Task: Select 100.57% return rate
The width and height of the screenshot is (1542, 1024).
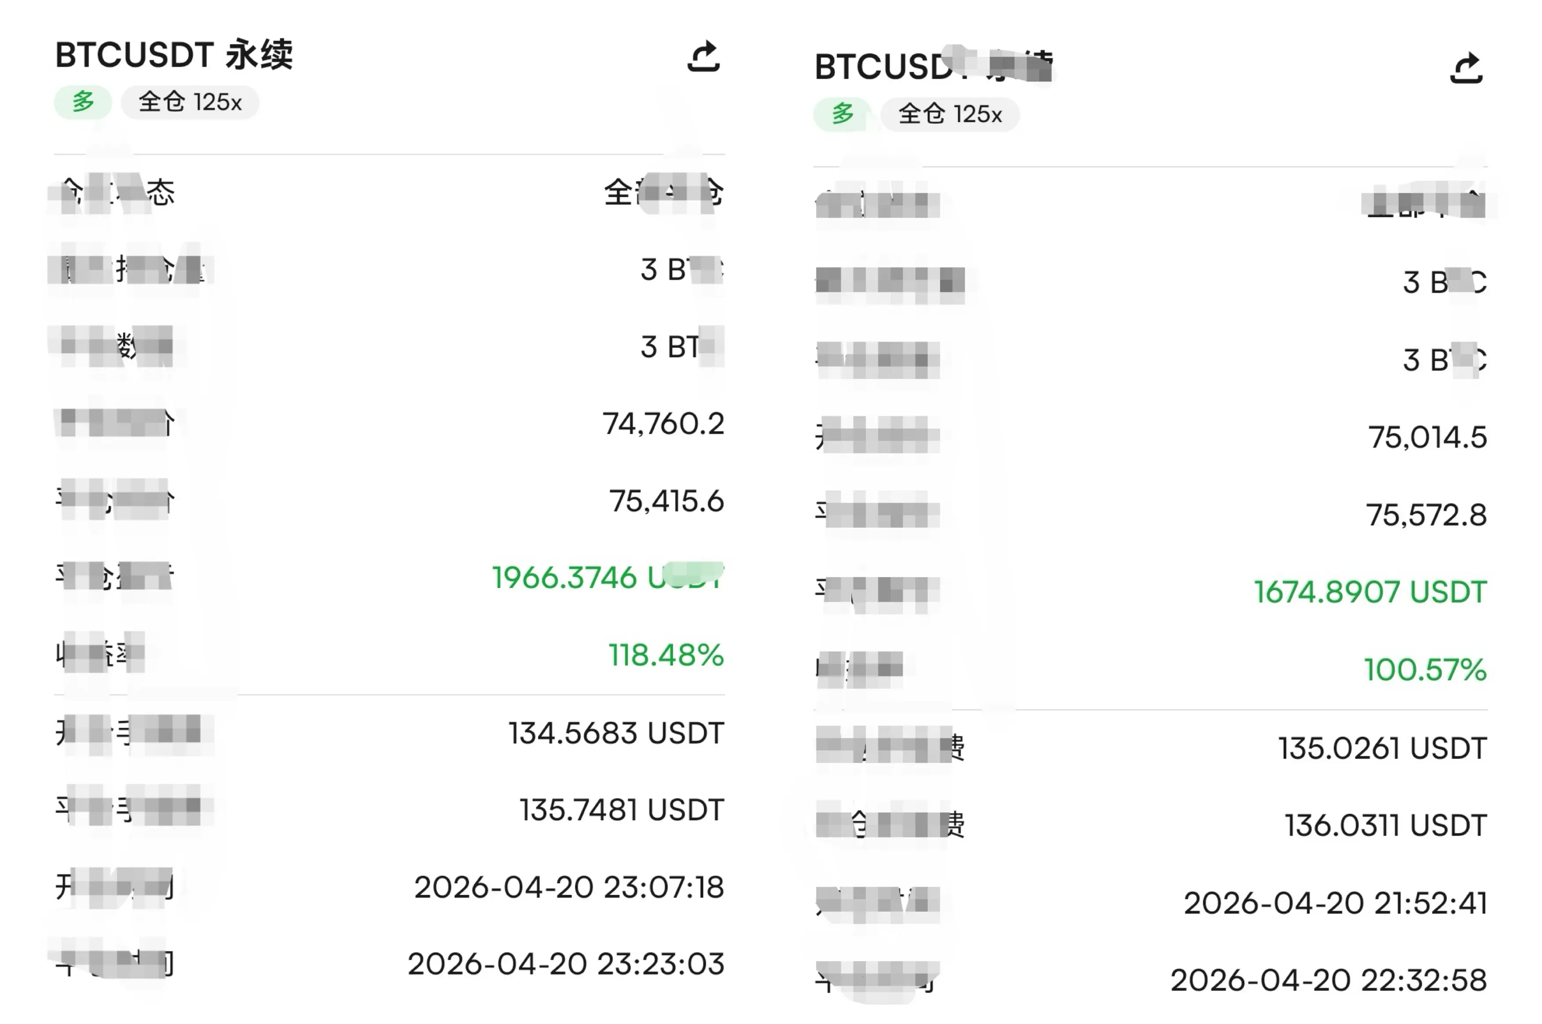Action: [x=1426, y=670]
